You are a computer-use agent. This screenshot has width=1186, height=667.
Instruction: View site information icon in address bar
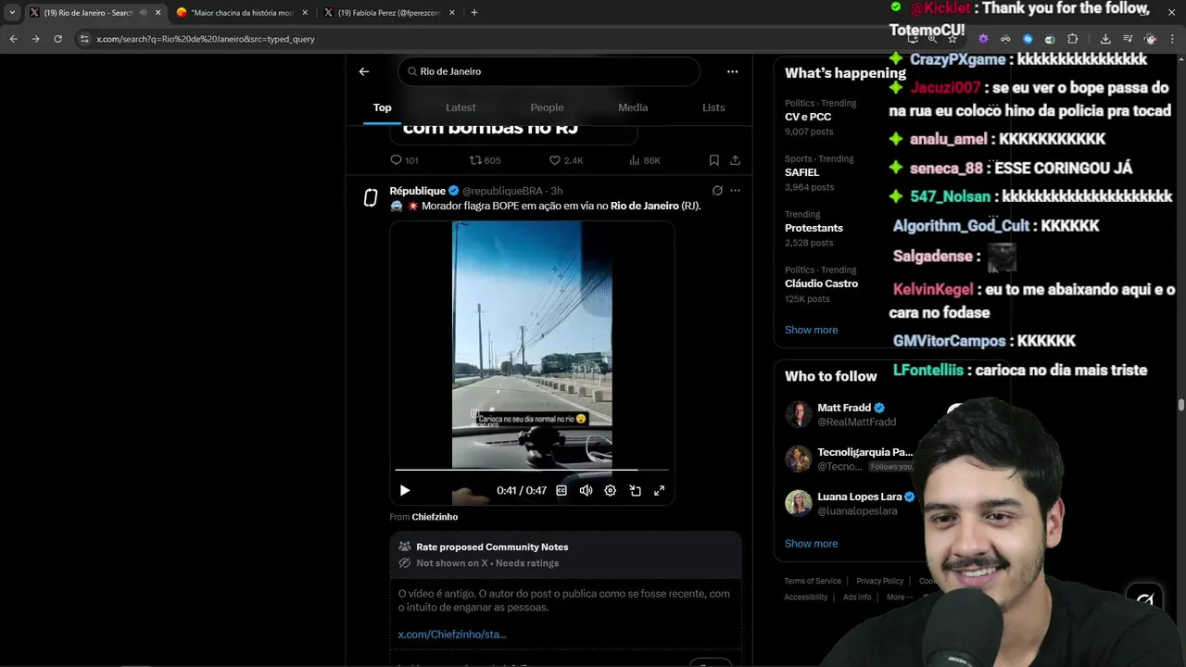pos(84,39)
